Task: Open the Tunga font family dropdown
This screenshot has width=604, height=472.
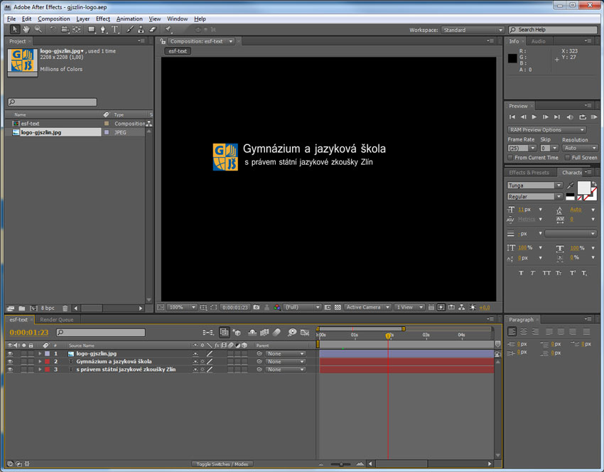Action: (x=534, y=186)
